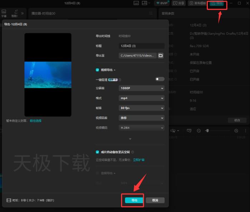Click the 立即扩容 link
The image size is (250, 212).
pyautogui.click(x=139, y=160)
